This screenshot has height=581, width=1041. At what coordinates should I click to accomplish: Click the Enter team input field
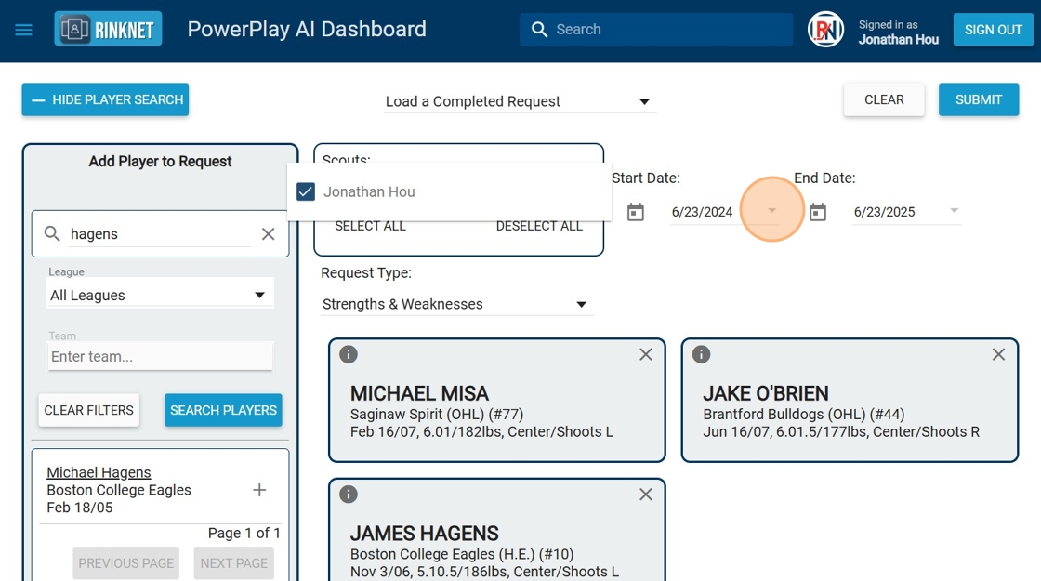[160, 357]
